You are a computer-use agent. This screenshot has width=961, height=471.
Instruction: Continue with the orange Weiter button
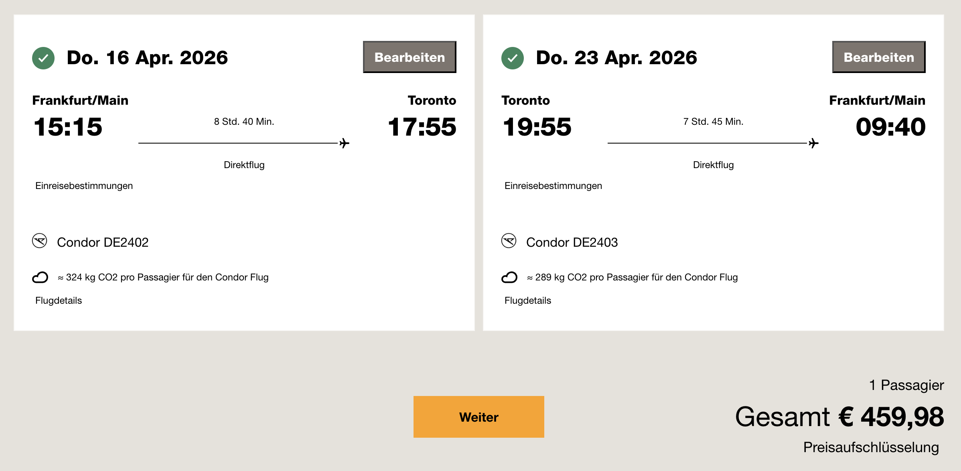pos(478,417)
